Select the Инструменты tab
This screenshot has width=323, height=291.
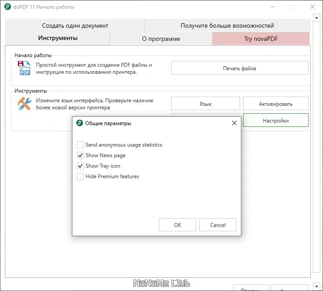(57, 38)
